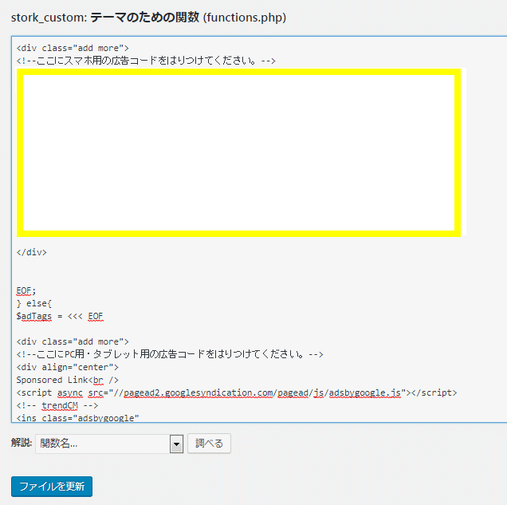This screenshot has width=507, height=505.
Task: Click the PC用・タブレット用 comment line
Action: (170, 354)
